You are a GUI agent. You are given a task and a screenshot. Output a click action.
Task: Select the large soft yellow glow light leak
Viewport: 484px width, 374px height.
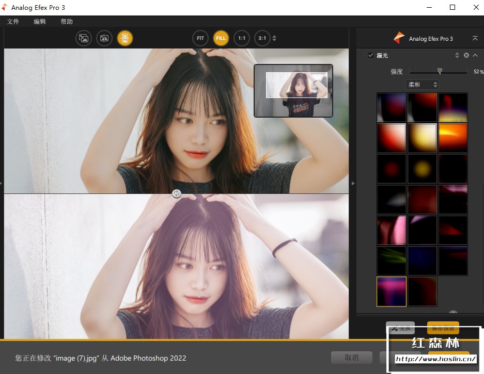422,138
